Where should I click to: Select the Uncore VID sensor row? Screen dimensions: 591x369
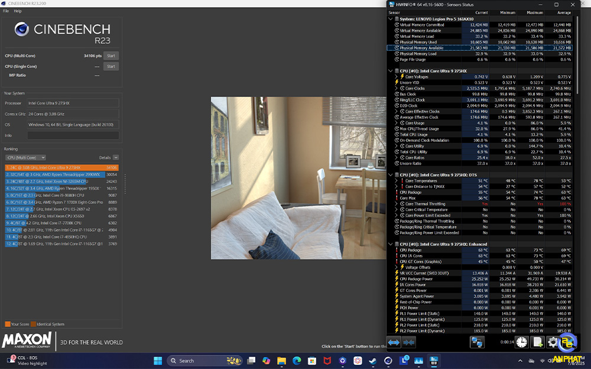pos(479,83)
